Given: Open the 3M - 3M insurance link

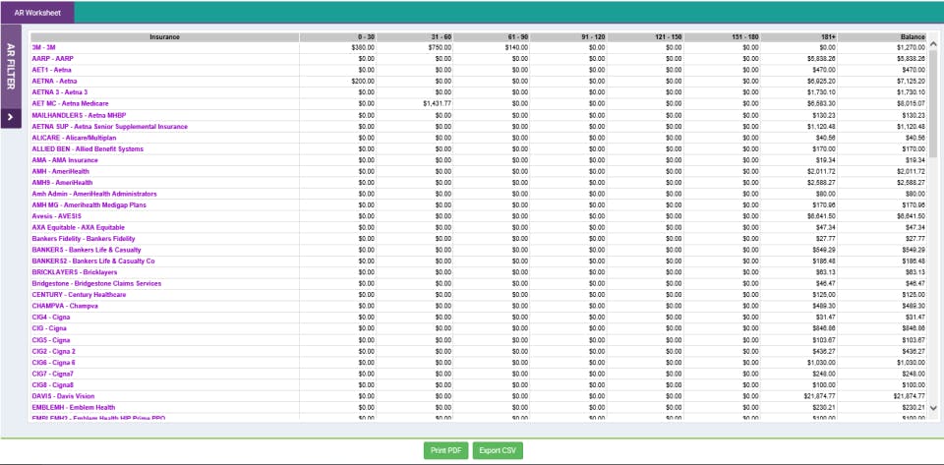Looking at the screenshot, I should coord(43,47).
